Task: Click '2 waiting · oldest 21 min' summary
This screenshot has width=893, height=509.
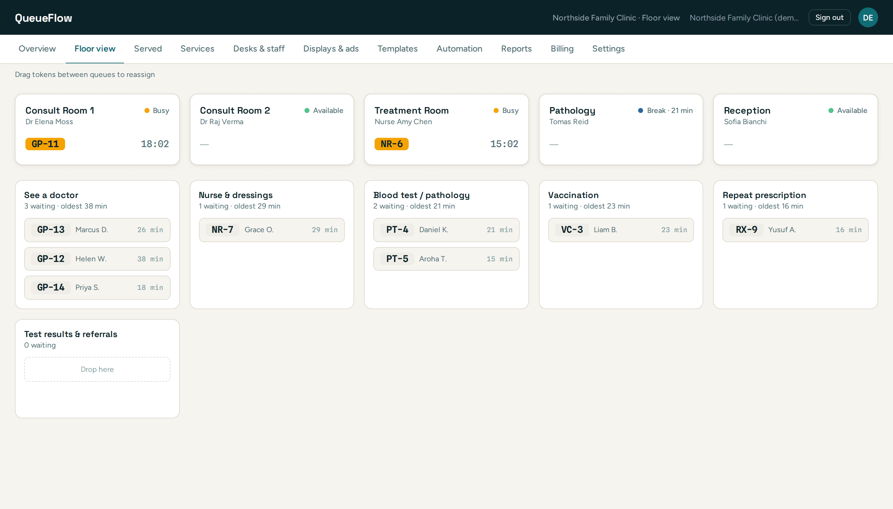Action: pos(414,206)
